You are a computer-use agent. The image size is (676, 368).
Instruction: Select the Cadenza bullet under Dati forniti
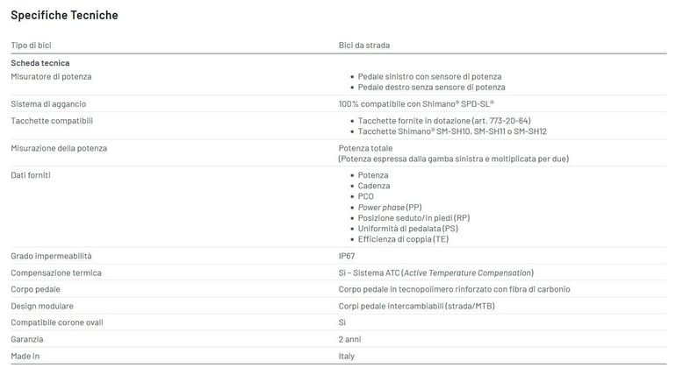click(373, 186)
